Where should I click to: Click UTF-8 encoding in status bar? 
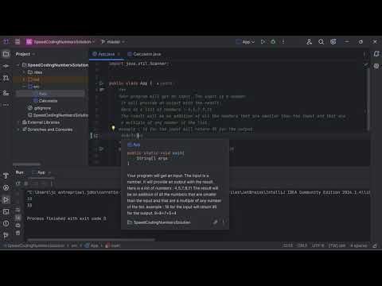point(318,245)
